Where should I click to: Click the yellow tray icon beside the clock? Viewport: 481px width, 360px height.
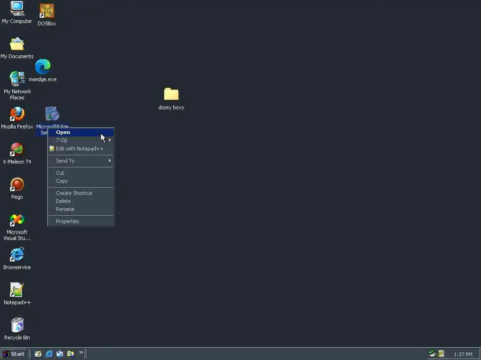click(x=441, y=353)
